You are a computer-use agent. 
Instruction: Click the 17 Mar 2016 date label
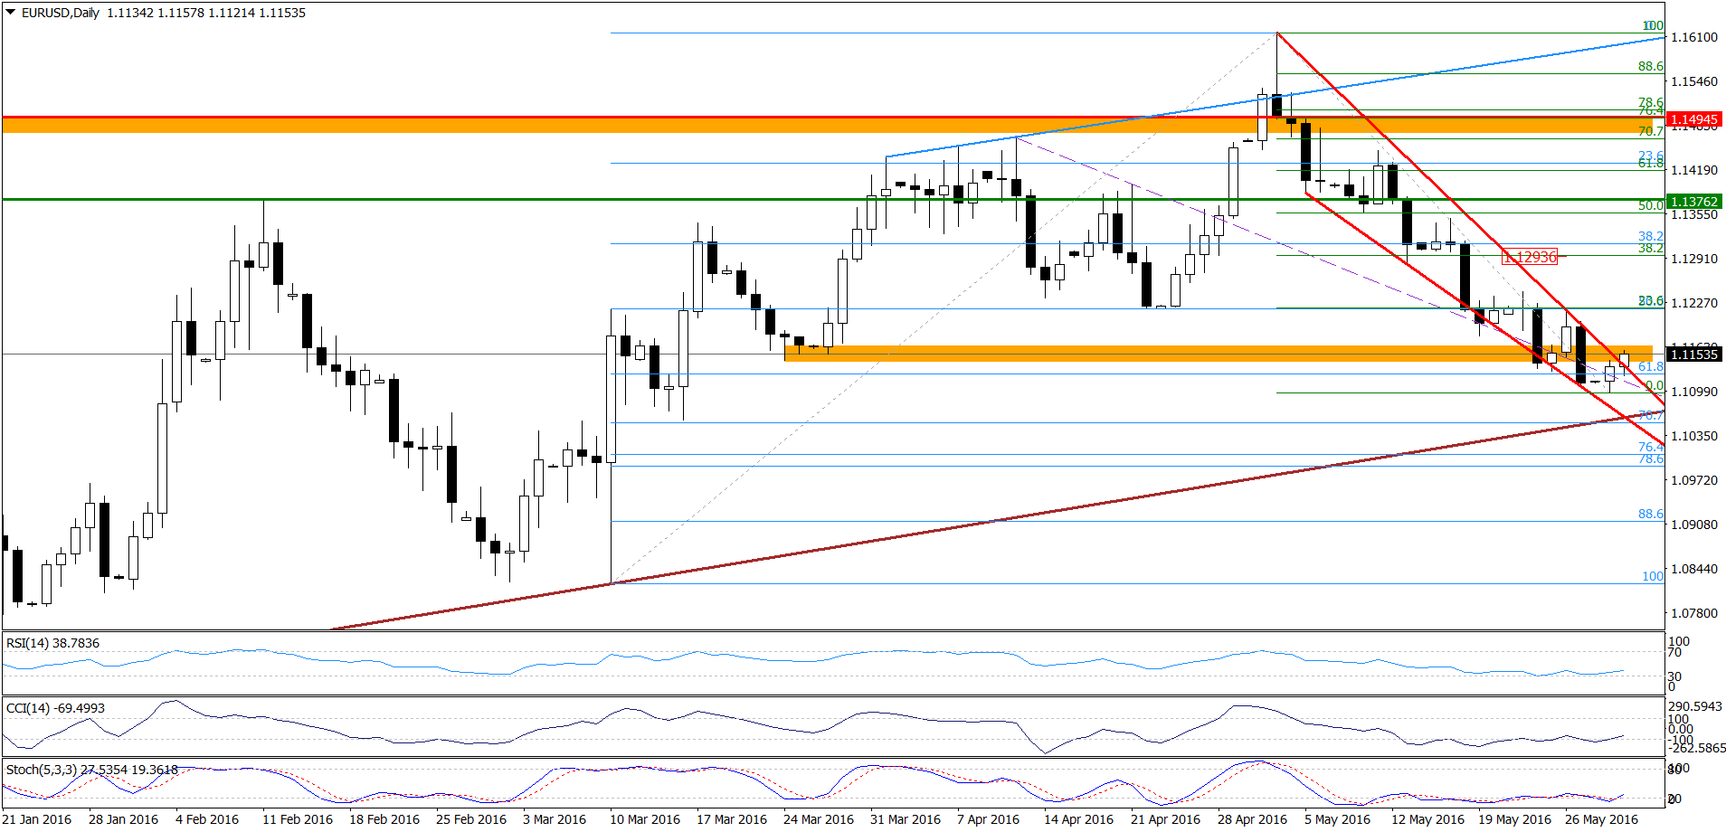(x=732, y=819)
